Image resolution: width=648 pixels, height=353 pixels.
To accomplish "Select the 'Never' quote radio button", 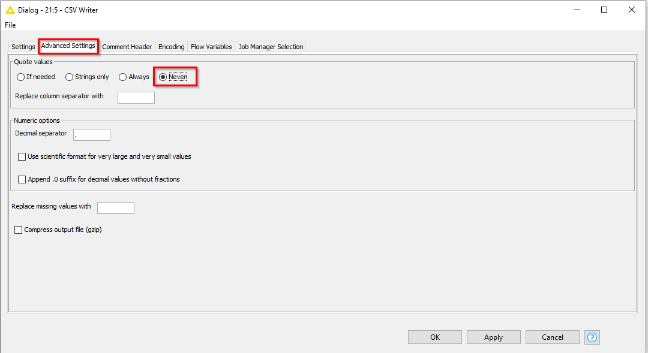I will point(163,77).
